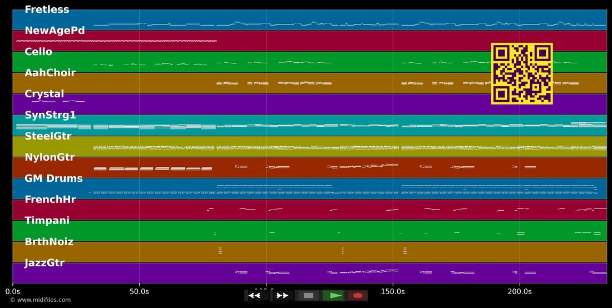The width and height of the screenshot is (612, 308).
Task: Click the red record button
Action: [x=358, y=296]
